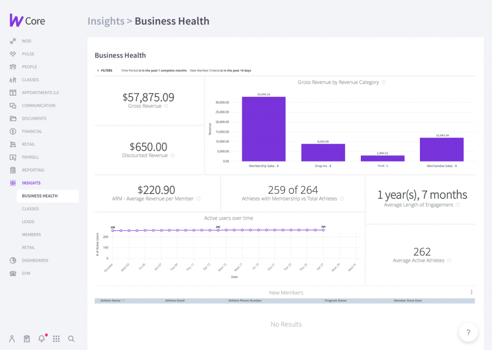Open the search tool

click(71, 339)
